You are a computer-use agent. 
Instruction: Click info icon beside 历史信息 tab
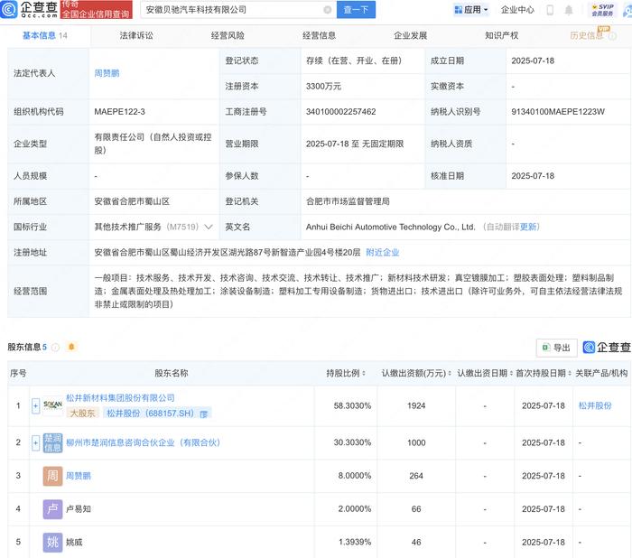[x=613, y=36]
